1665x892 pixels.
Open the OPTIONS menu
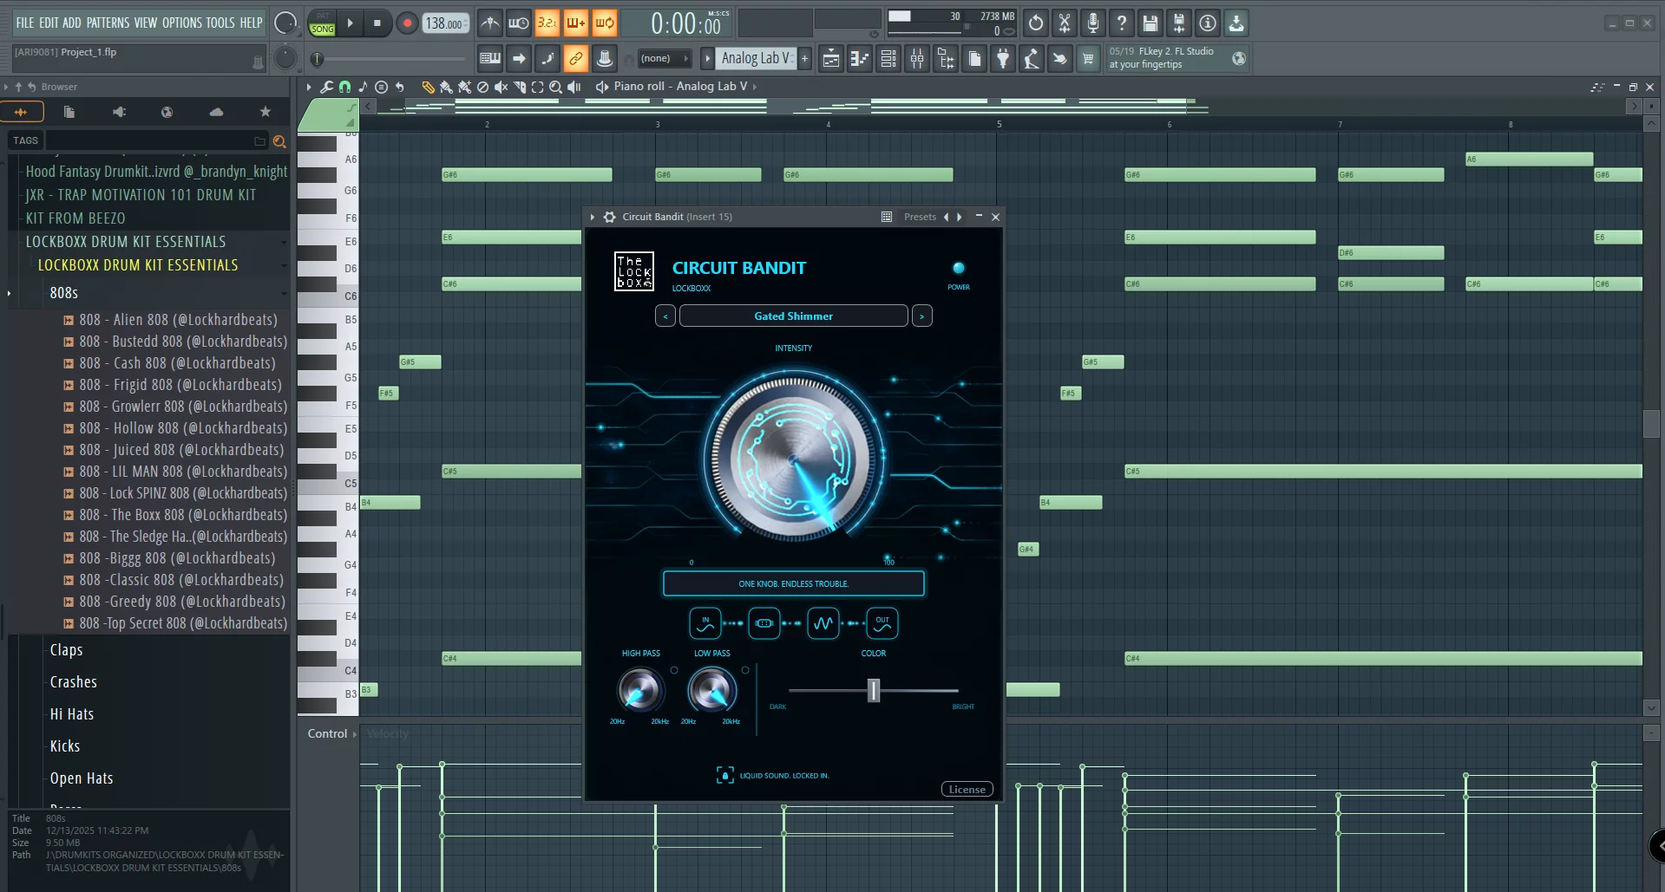182,23
